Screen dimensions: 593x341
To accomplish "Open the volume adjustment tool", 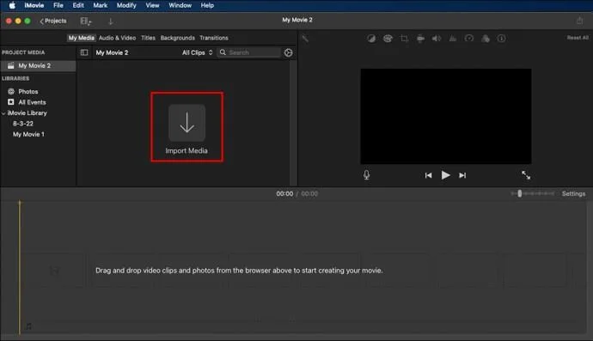I will 437,38.
